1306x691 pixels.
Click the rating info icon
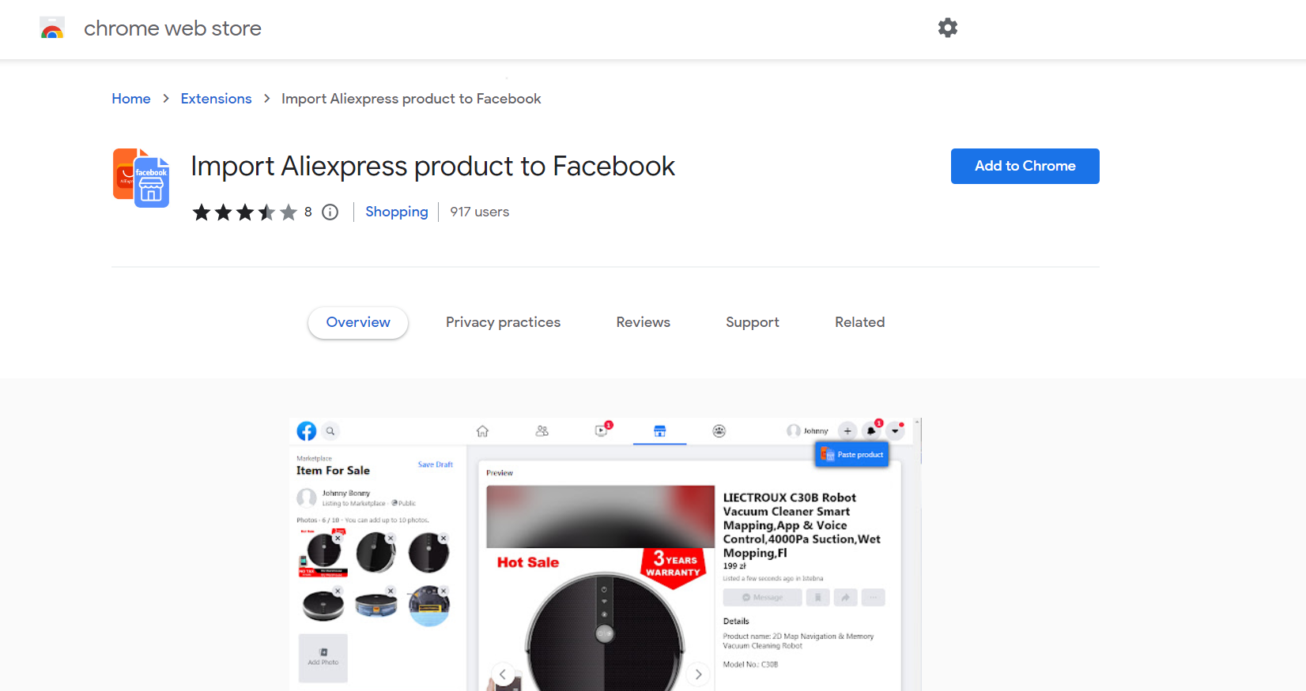[330, 212]
